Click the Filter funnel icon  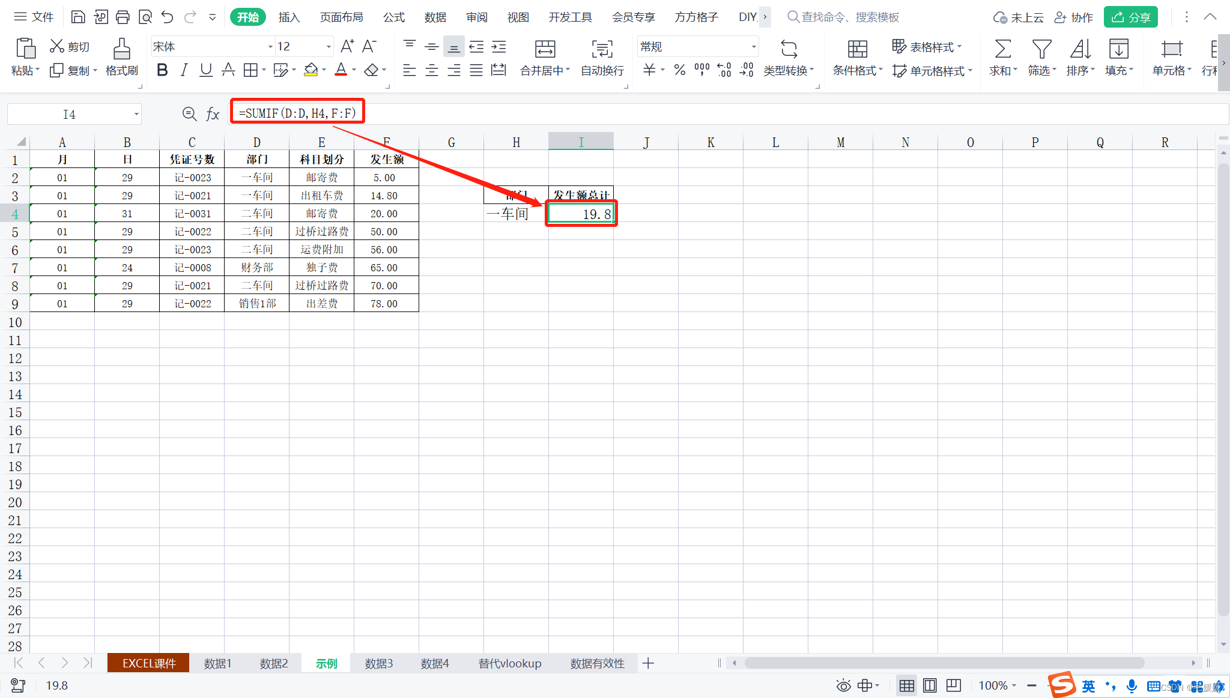pos(1041,49)
